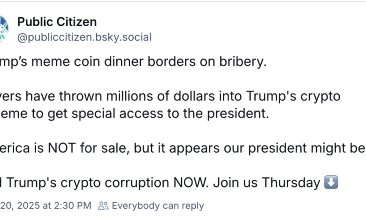Click the line ending in borders on bribery
366x220 pixels.
[133, 62]
